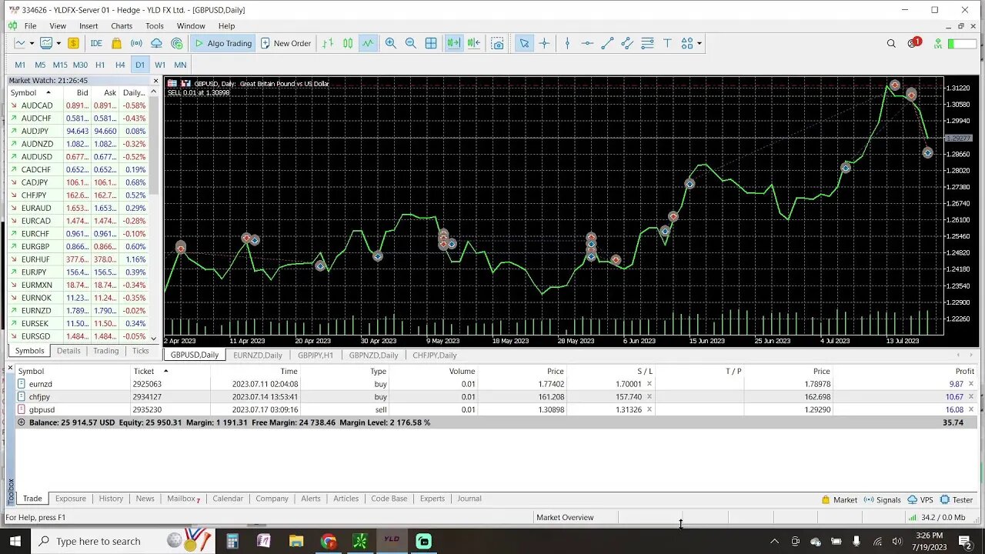Click the green LVL indicator icon
The image size is (985, 554).
click(938, 43)
